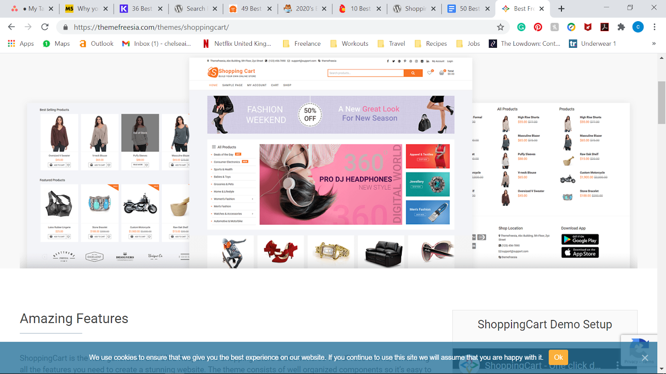Open the Chrome profile avatar
Viewport: 666px width, 374px height.
[638, 27]
